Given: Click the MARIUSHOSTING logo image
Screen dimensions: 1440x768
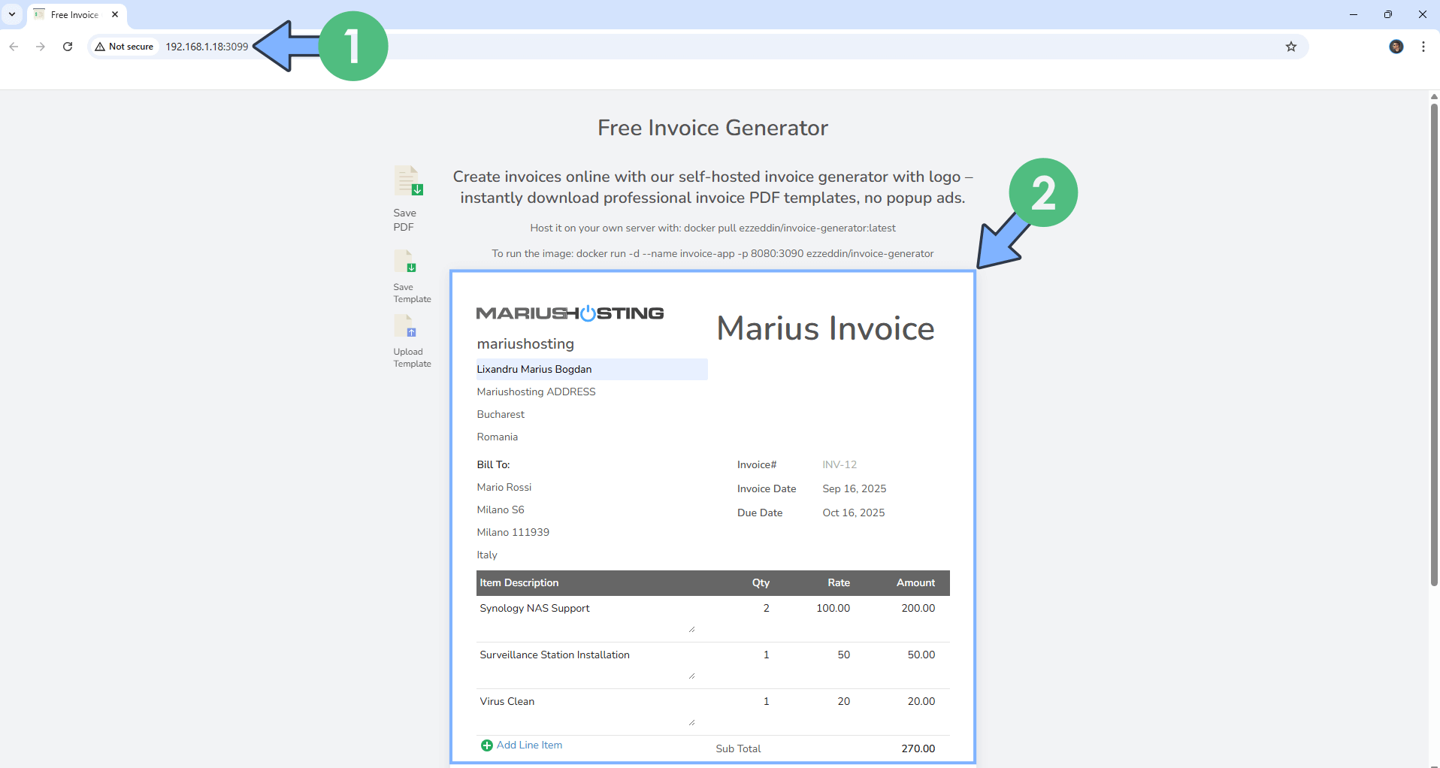Looking at the screenshot, I should point(570,313).
